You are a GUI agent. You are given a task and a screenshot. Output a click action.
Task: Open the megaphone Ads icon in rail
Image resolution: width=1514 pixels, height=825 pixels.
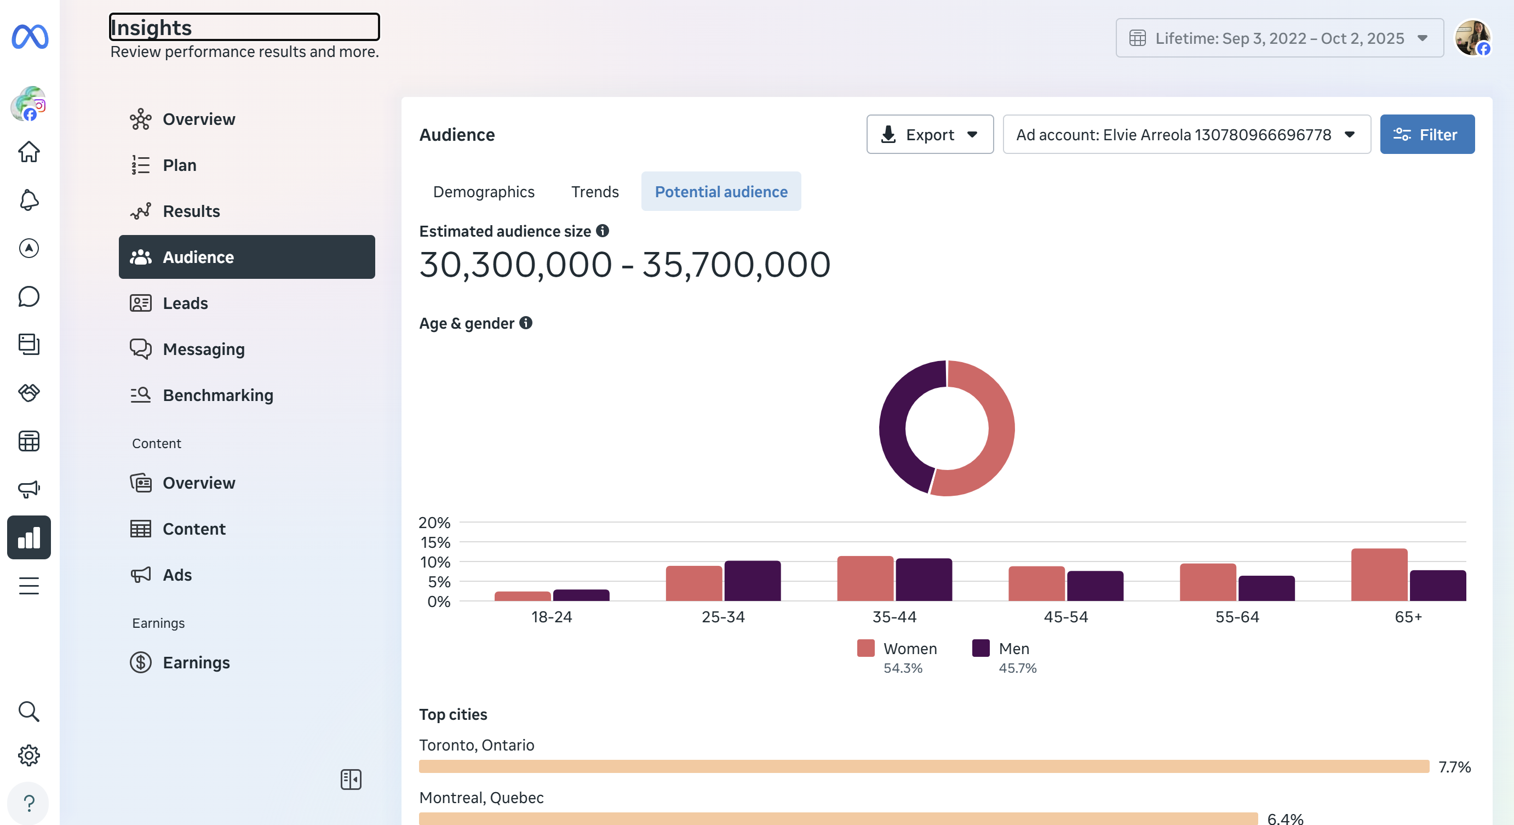29,489
